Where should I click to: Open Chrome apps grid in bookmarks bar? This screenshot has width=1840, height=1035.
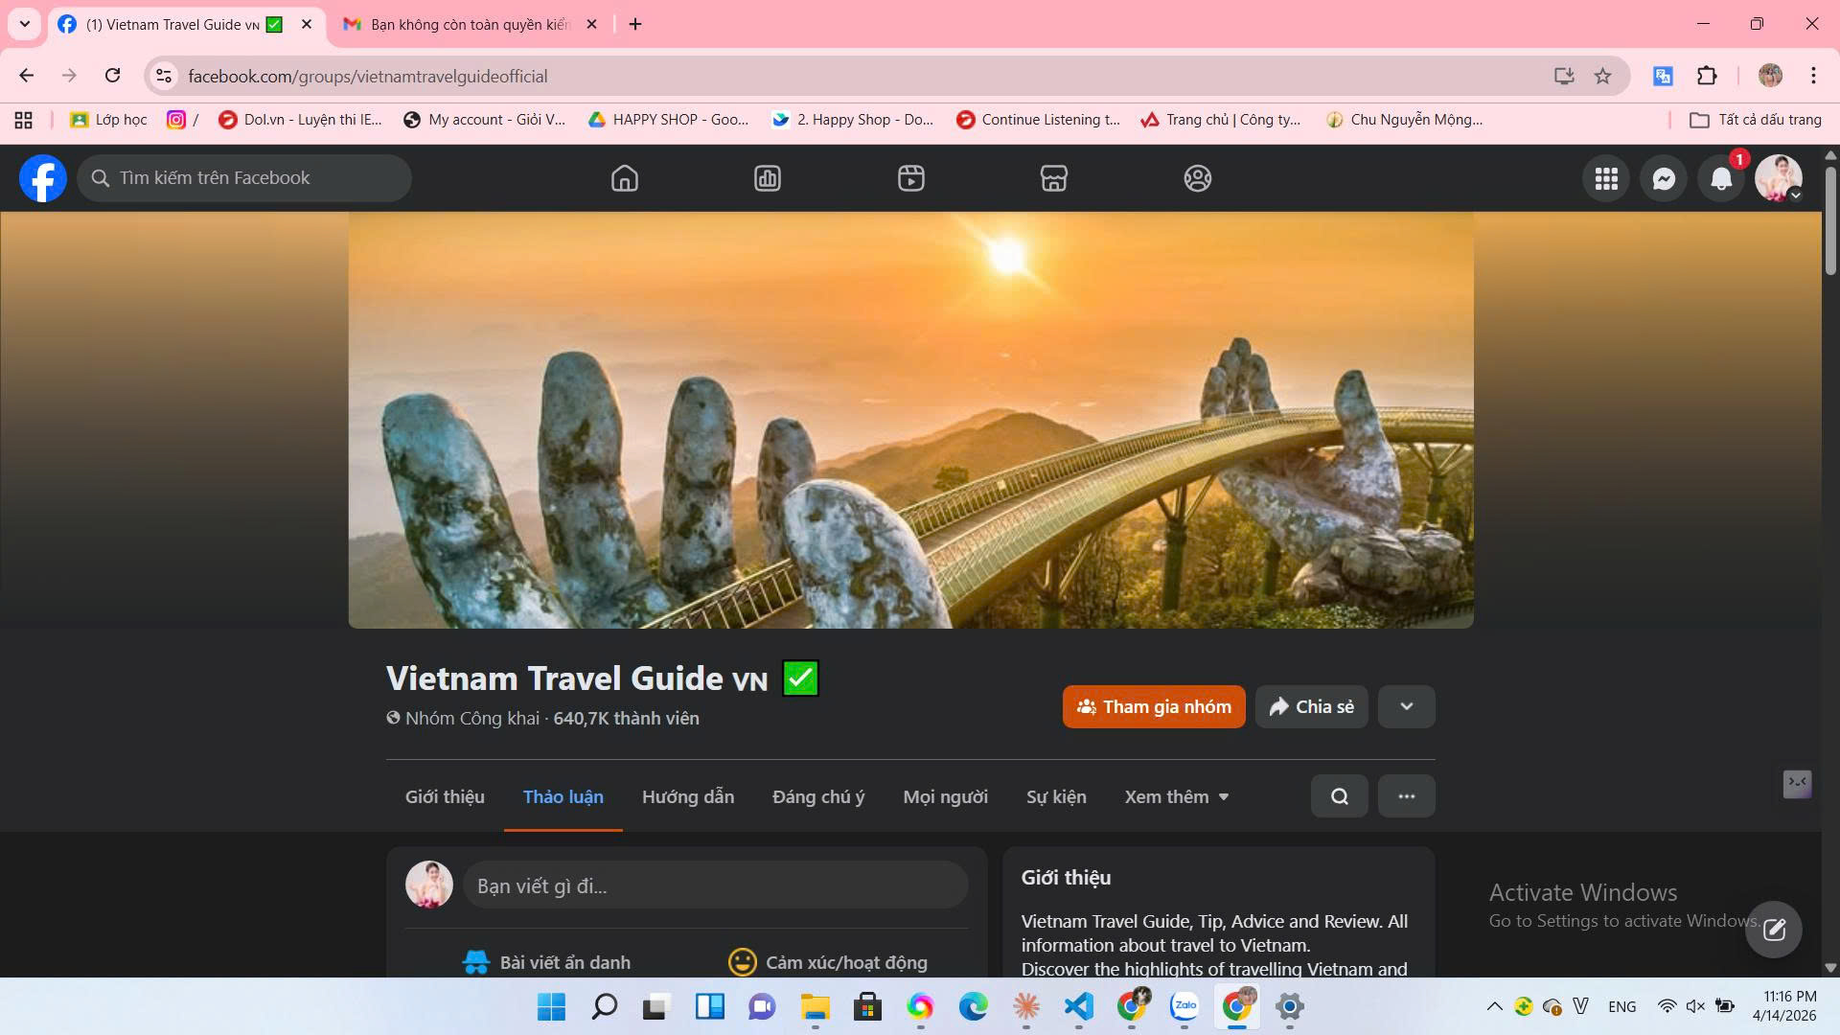click(24, 120)
